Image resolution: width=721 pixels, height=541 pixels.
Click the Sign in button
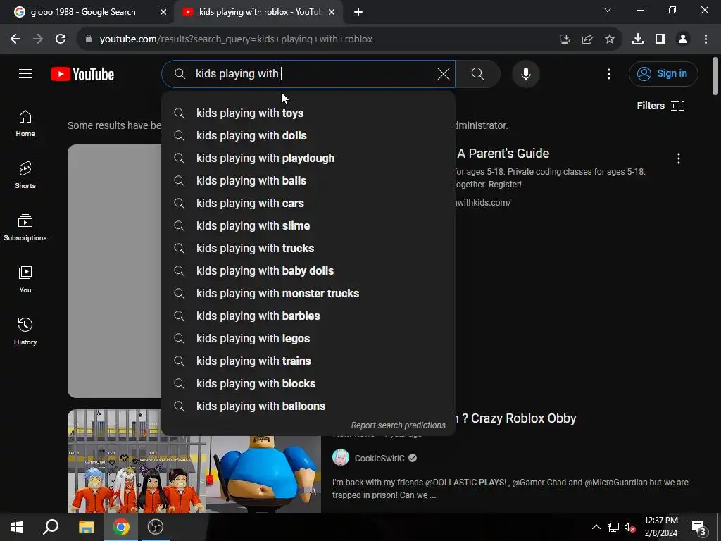663,73
